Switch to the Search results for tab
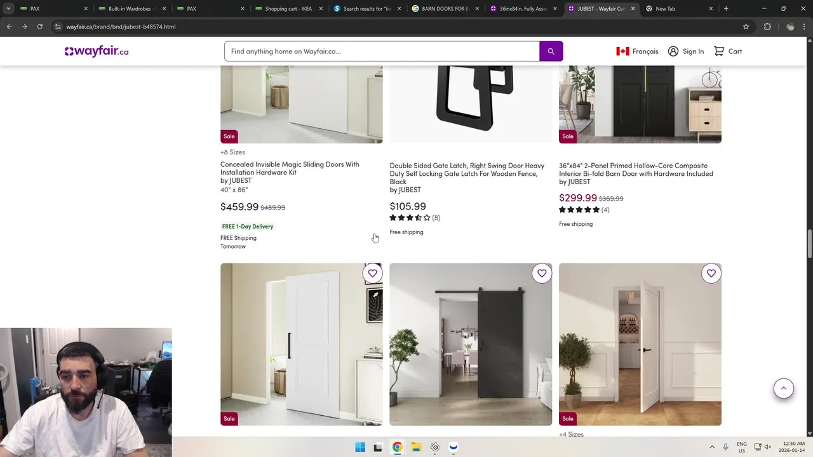The height and width of the screenshot is (457, 813). [367, 9]
